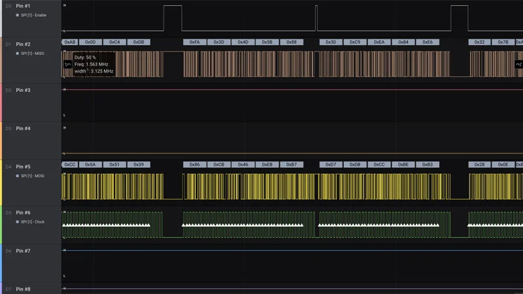Select the Pin #7 channel label
523x294 pixels.
click(x=23, y=251)
